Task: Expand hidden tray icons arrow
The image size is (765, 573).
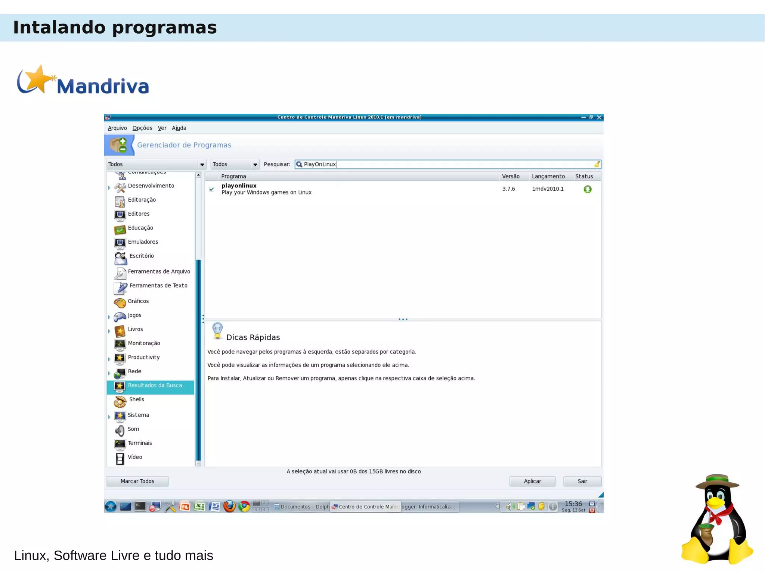Action: click(497, 507)
